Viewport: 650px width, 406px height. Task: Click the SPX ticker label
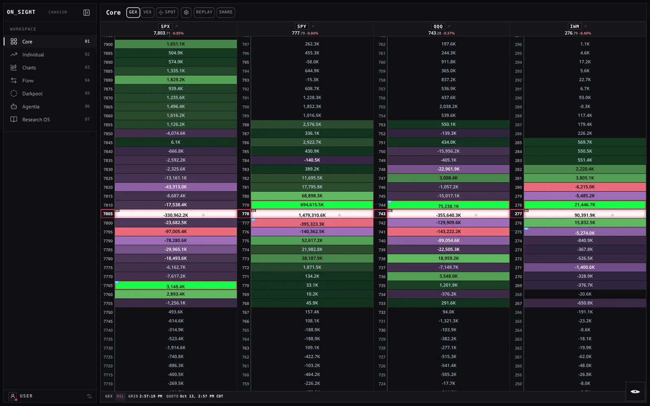coord(165,26)
